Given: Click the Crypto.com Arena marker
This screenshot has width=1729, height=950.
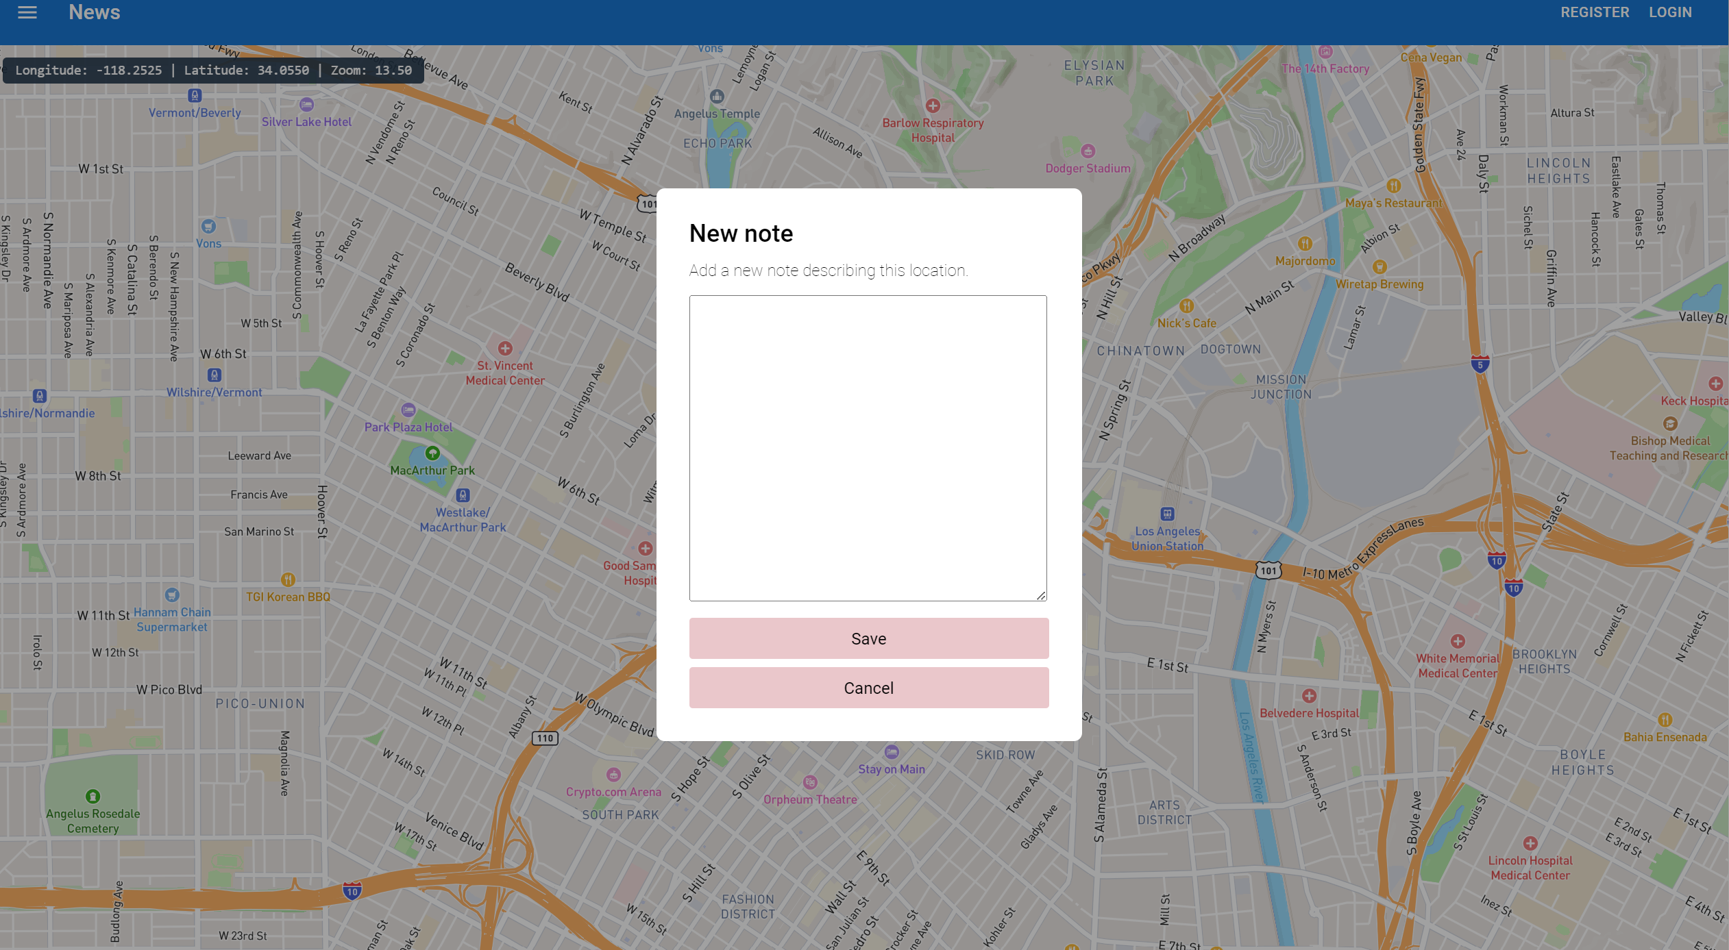Looking at the screenshot, I should point(613,775).
